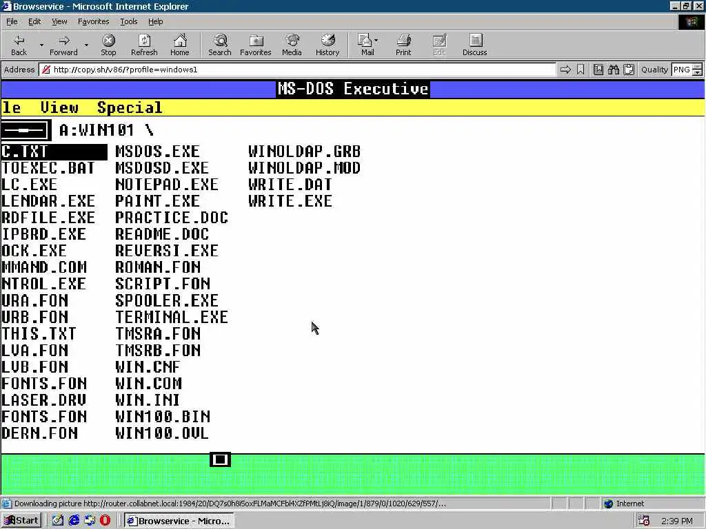Click the Back arrow toolbar button

point(19,45)
